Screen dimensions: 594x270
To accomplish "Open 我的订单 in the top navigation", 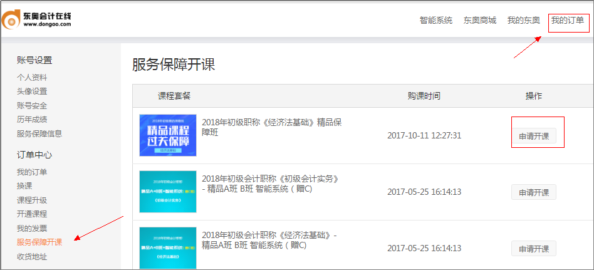I will (x=567, y=21).
